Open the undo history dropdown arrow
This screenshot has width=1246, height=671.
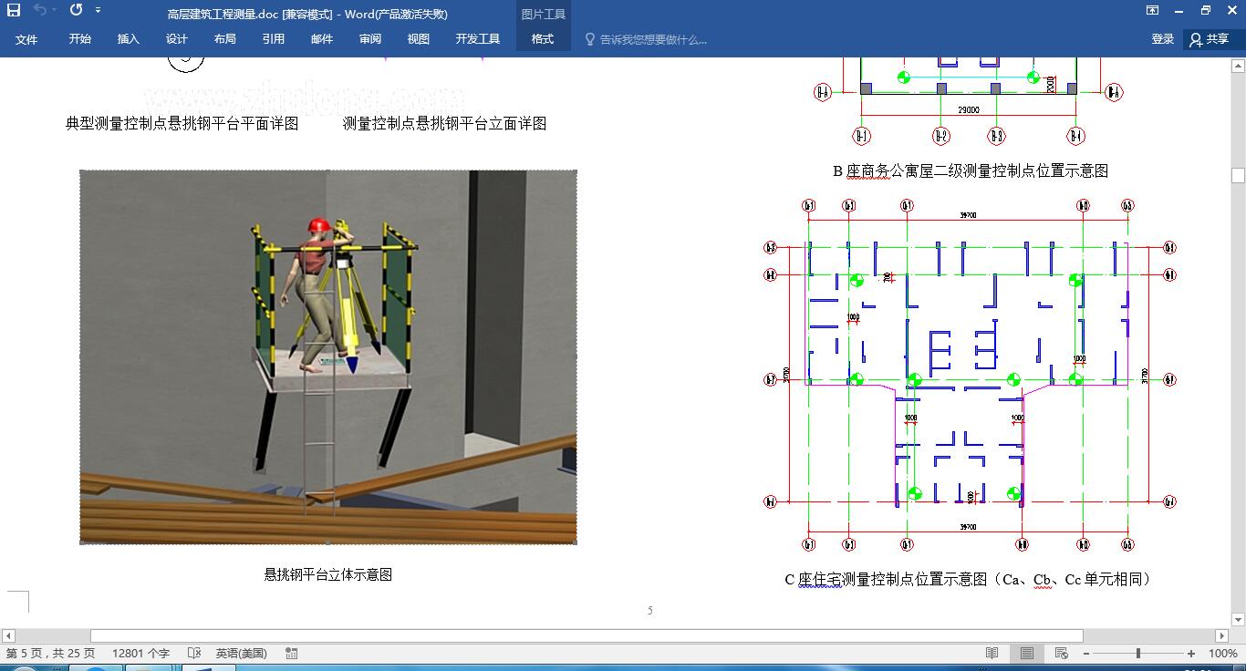click(x=55, y=11)
